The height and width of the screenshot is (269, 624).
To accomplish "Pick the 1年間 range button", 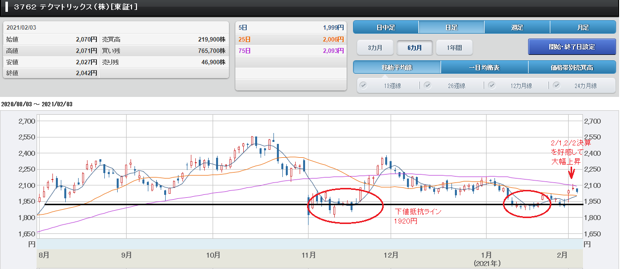I will pyautogui.click(x=454, y=47).
